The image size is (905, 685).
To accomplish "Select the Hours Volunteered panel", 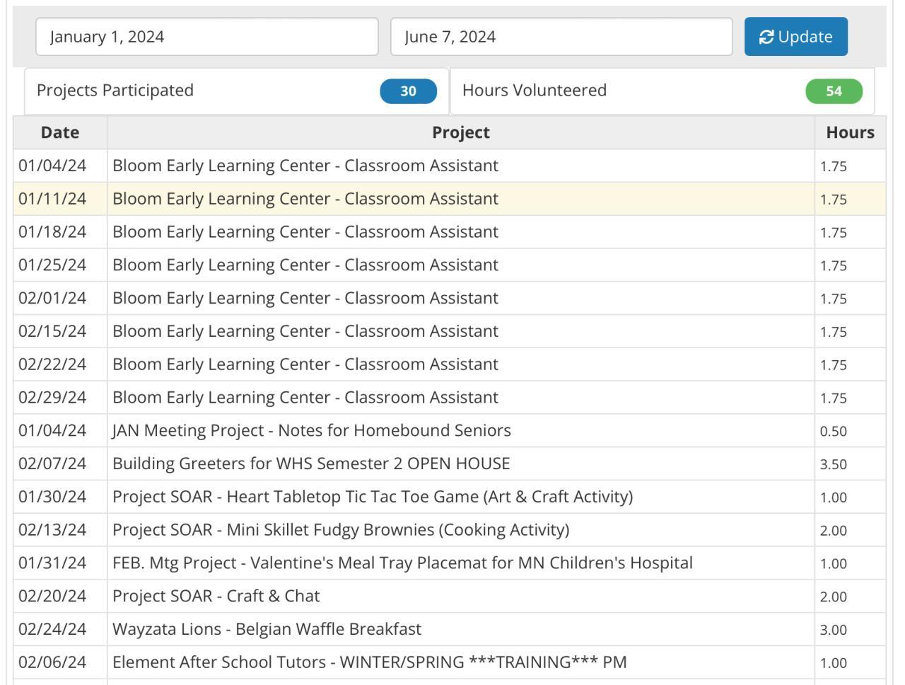I will coord(629,91).
